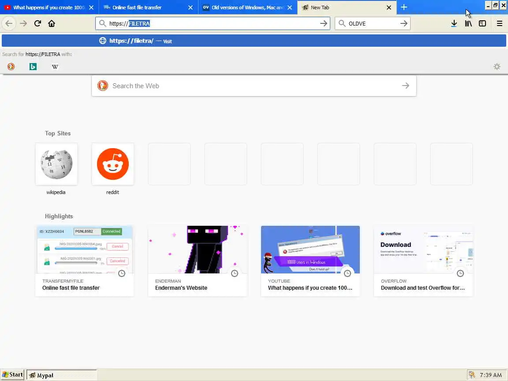Click history clock on Enderman card

click(x=235, y=273)
